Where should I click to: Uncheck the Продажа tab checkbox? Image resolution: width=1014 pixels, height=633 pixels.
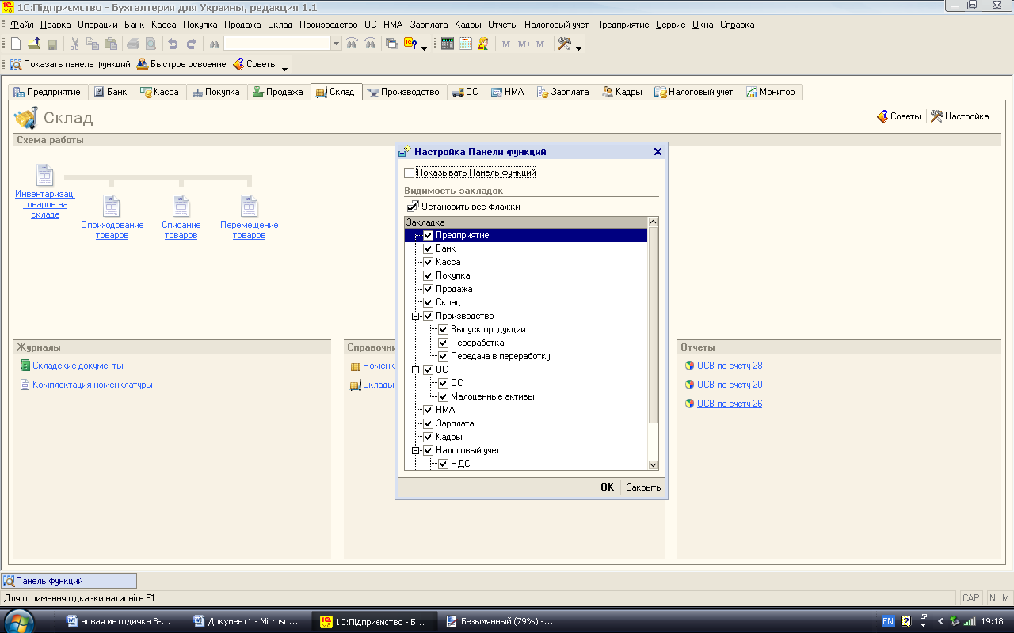(x=428, y=289)
